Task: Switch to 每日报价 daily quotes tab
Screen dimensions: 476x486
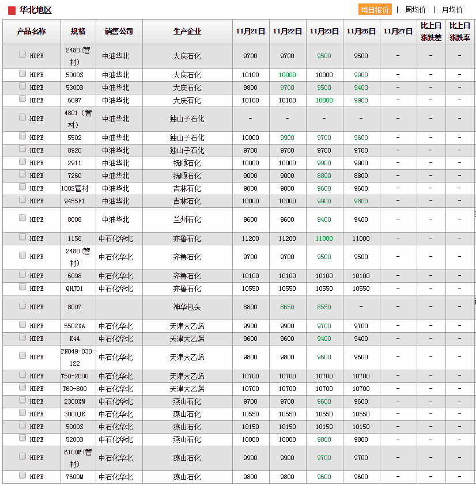Action: coord(375,10)
